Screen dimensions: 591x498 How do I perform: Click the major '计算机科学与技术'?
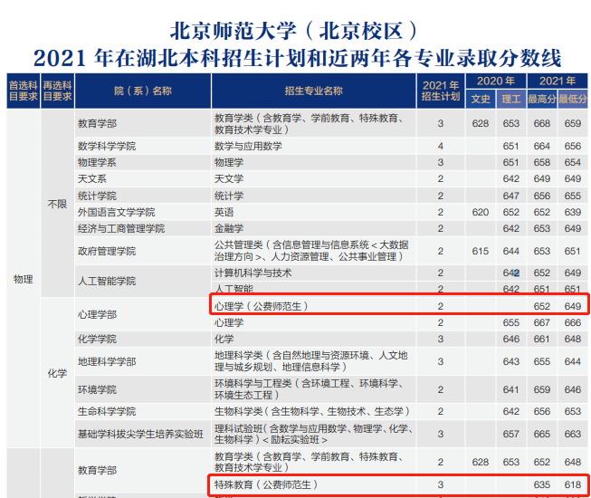point(253,273)
